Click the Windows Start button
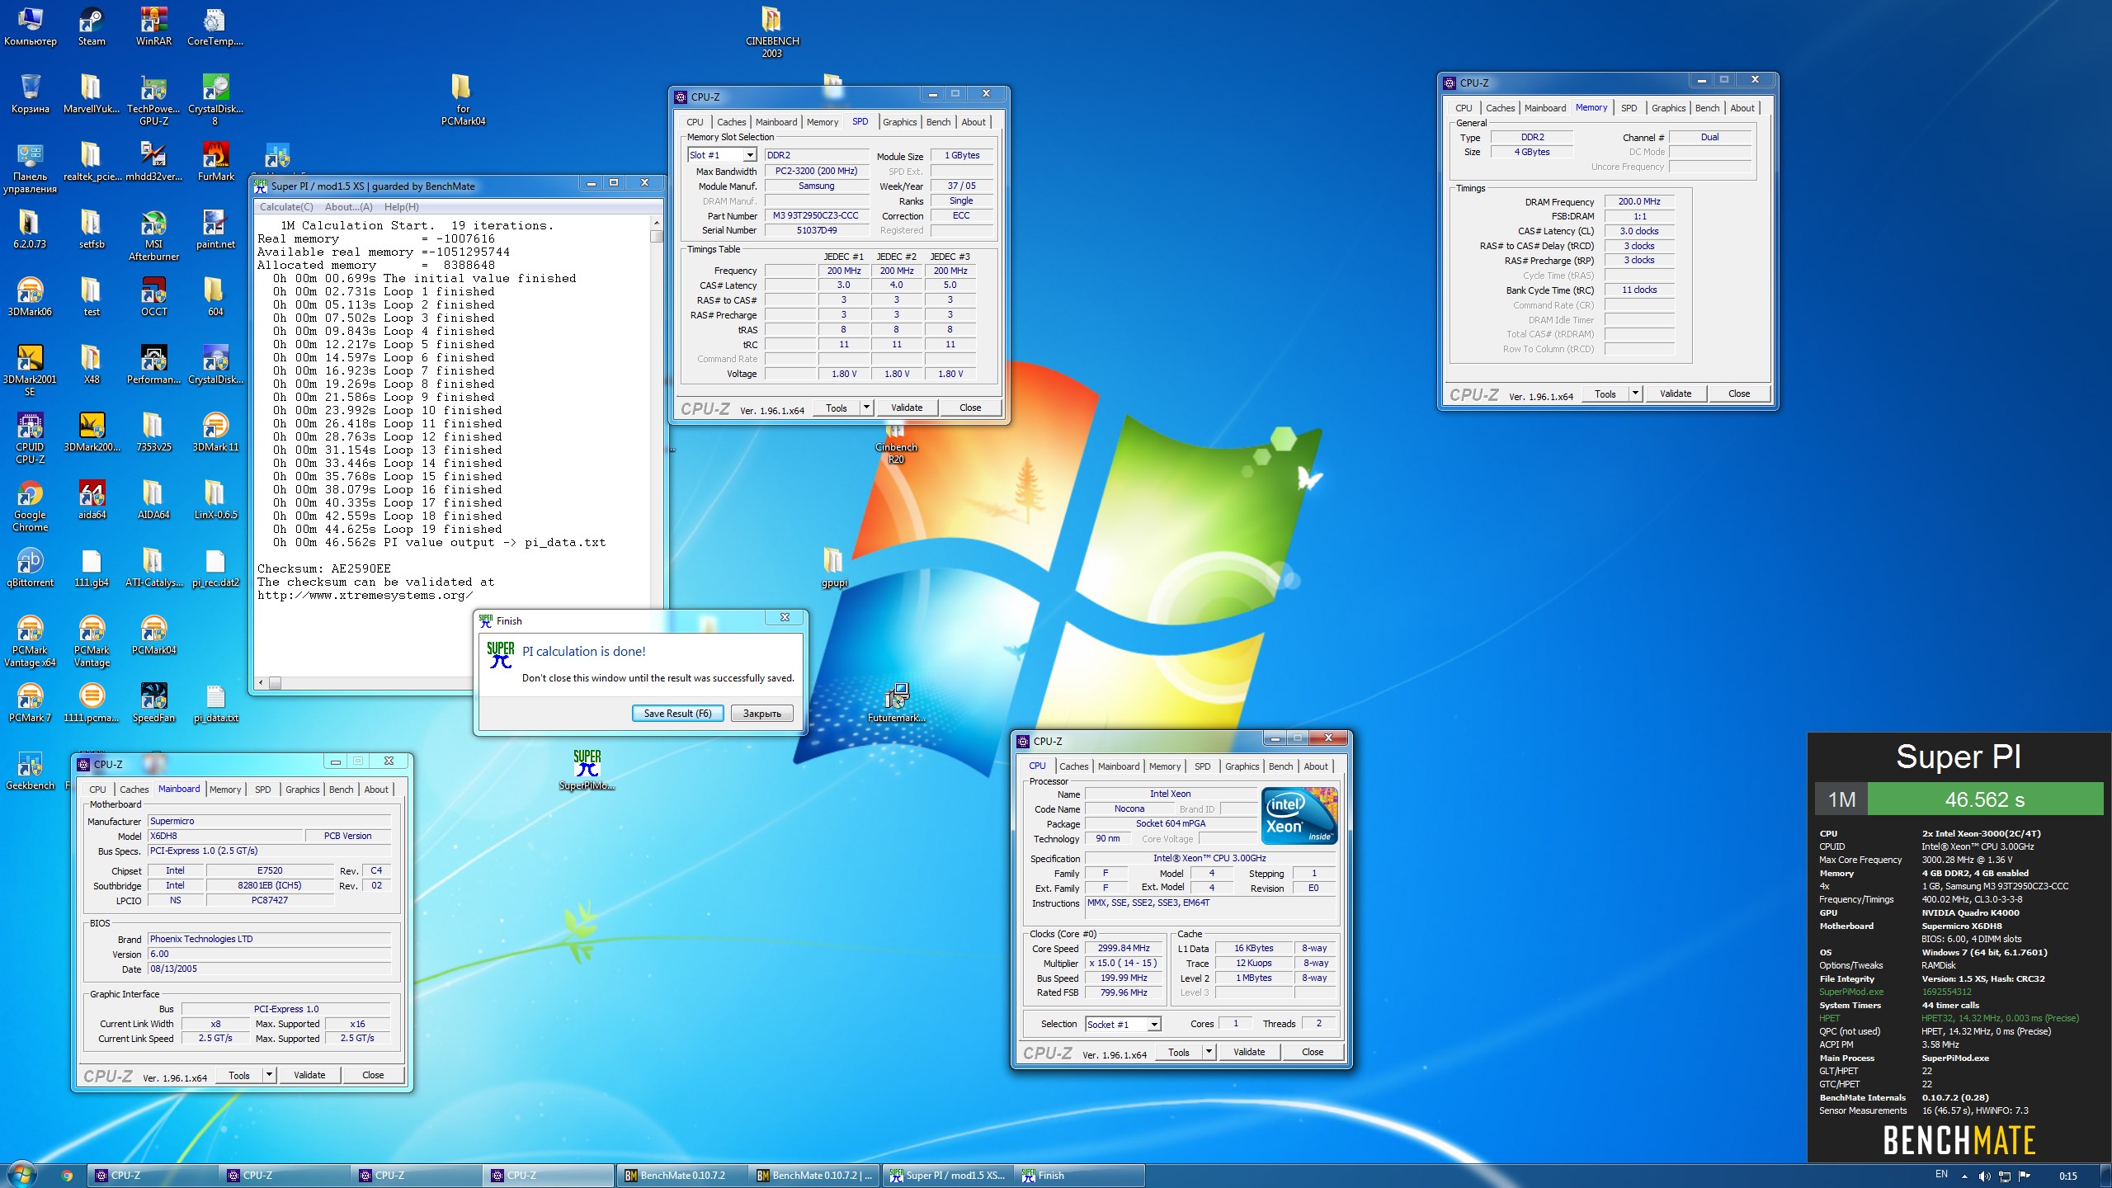 point(21,1174)
